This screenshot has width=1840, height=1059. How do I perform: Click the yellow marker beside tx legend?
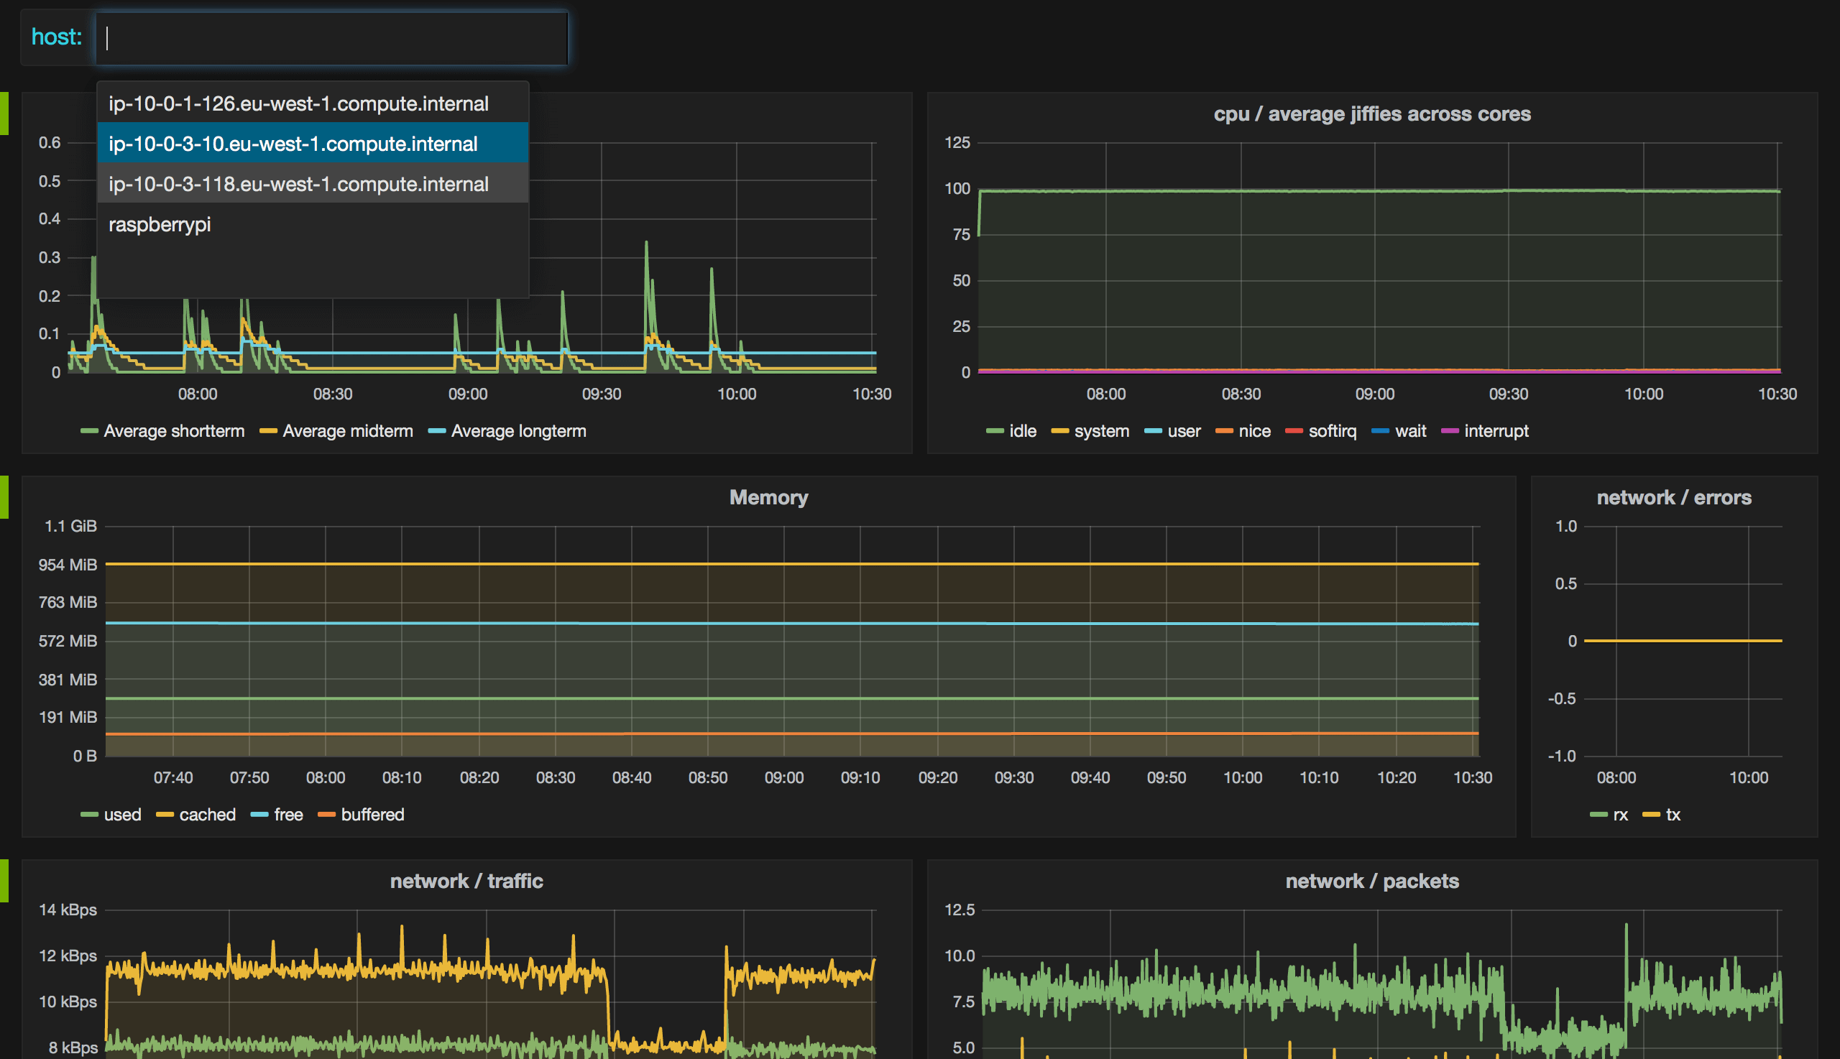point(1653,815)
